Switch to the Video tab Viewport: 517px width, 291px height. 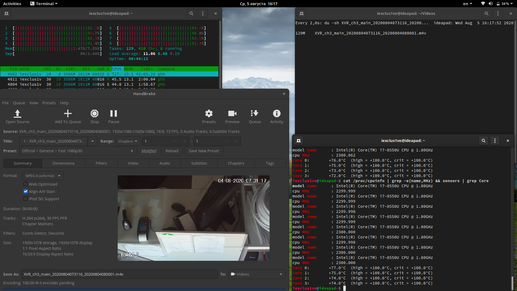133,163
